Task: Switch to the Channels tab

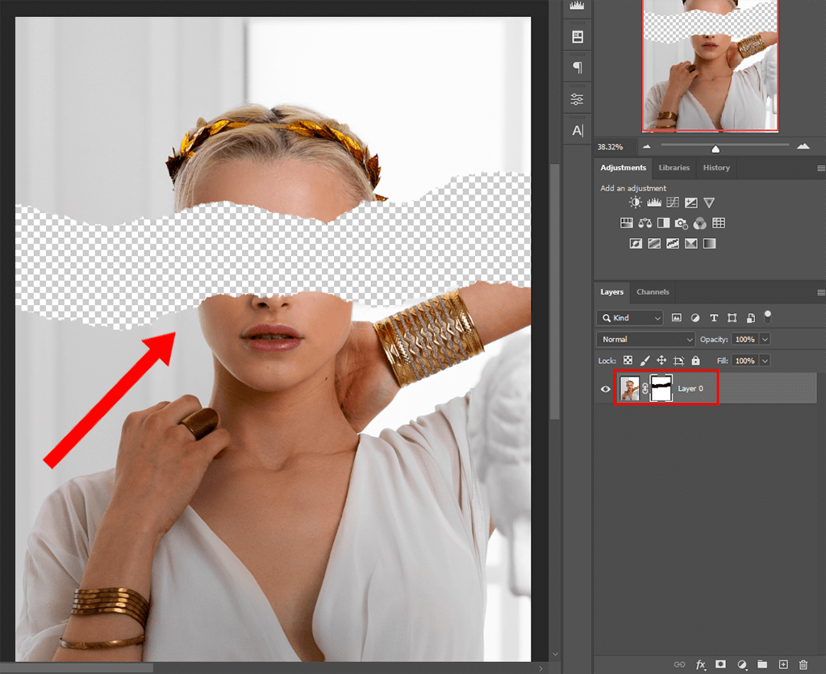Action: tap(653, 292)
